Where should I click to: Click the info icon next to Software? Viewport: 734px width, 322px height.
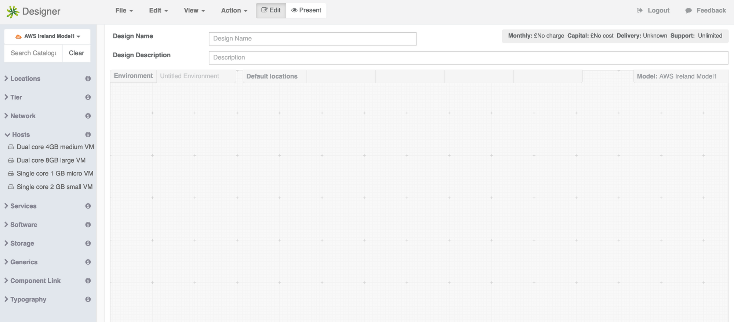(88, 225)
